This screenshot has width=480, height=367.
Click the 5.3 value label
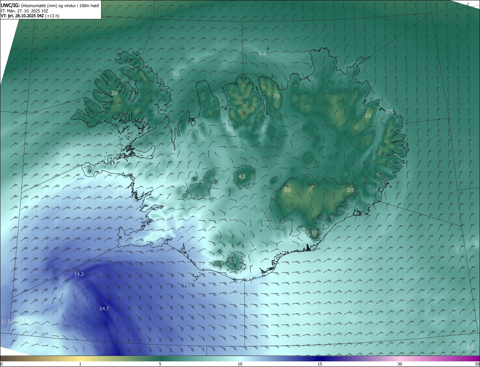point(232,261)
